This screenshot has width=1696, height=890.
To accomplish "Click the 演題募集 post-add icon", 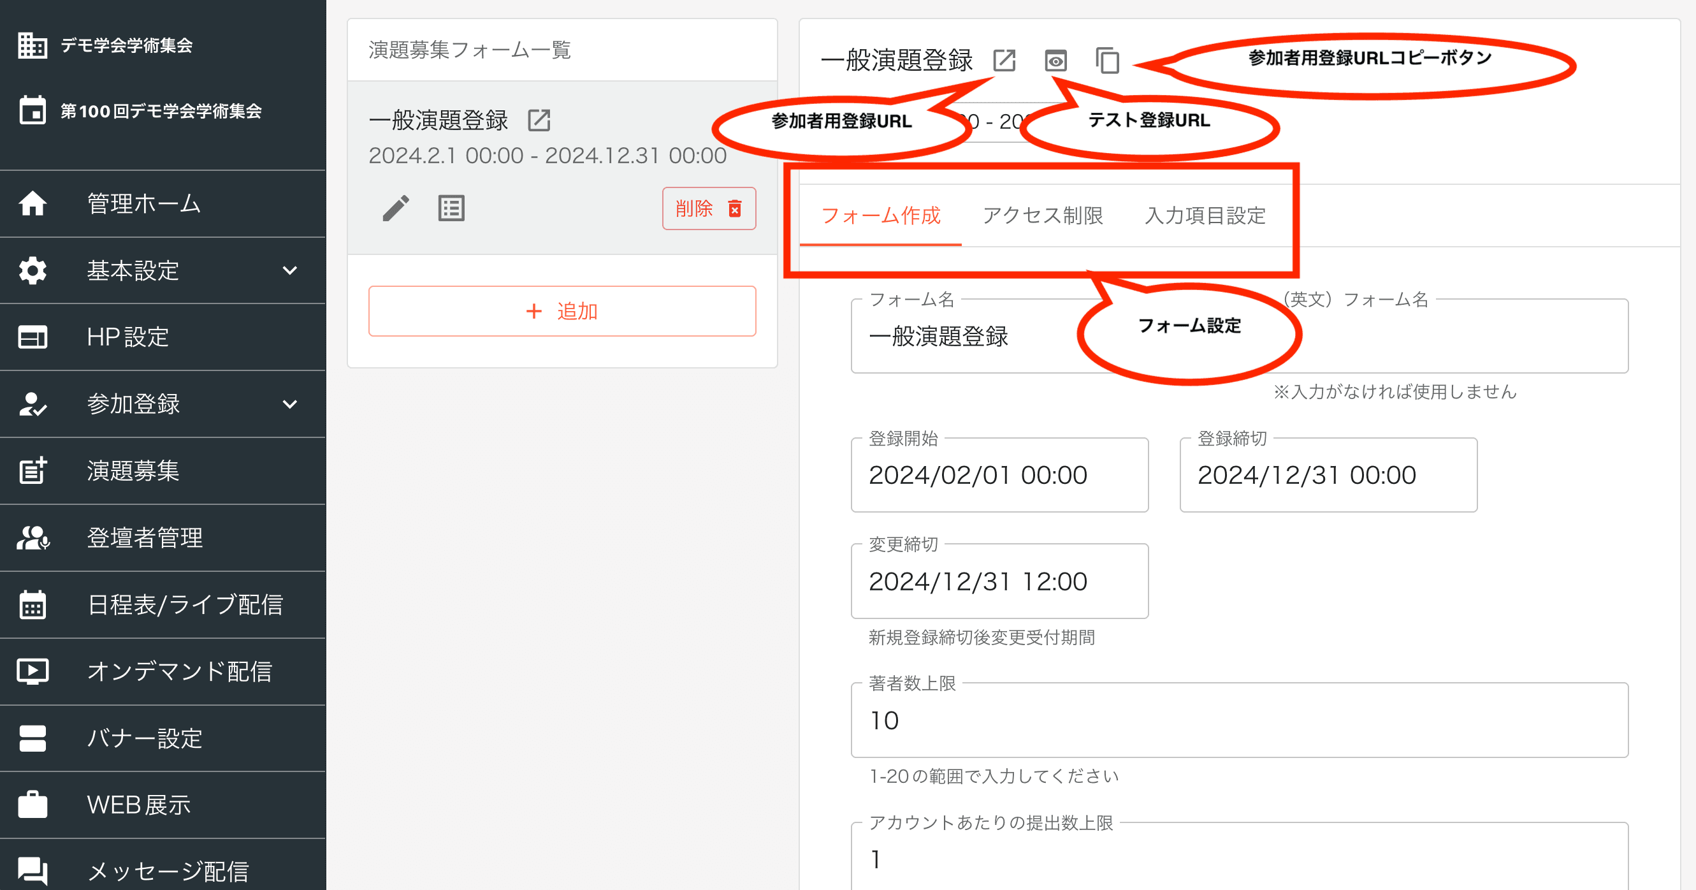I will pyautogui.click(x=33, y=471).
